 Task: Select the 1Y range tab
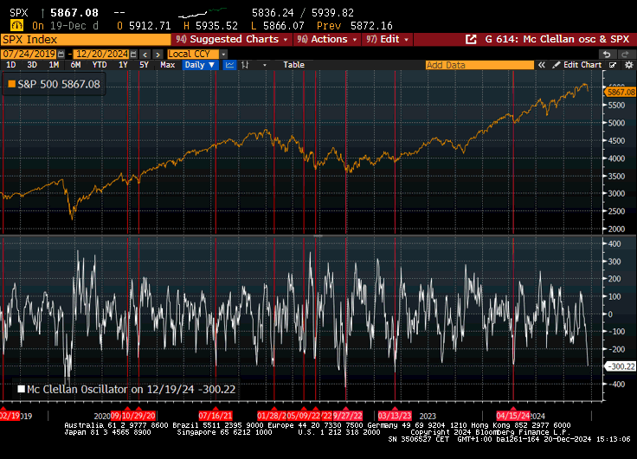pyautogui.click(x=123, y=65)
